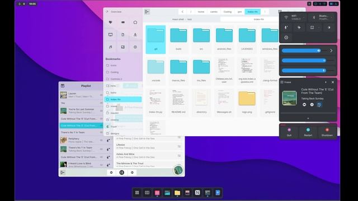The height and width of the screenshot is (201, 358).
Task: Expand the screenshot options arrow
Action: coord(319,27)
